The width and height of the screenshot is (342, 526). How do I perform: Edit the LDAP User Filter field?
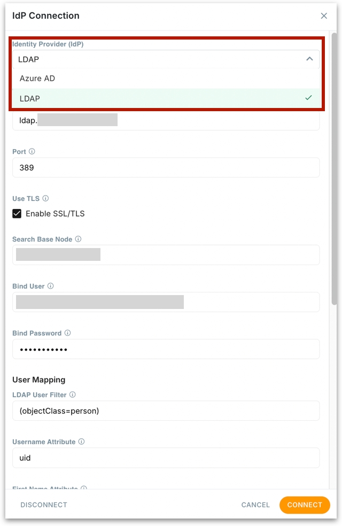tap(166, 411)
